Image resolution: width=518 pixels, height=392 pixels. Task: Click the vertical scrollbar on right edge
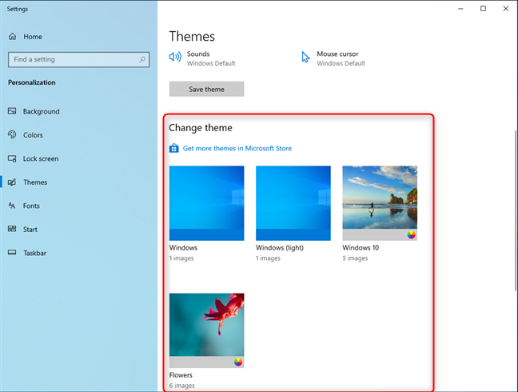point(516,211)
